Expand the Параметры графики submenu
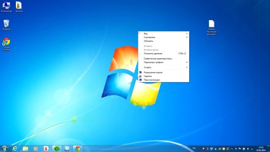 [x=164, y=62]
